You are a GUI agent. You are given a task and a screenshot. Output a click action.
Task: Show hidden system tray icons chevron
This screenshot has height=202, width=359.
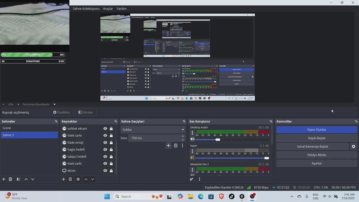pyautogui.click(x=292, y=196)
